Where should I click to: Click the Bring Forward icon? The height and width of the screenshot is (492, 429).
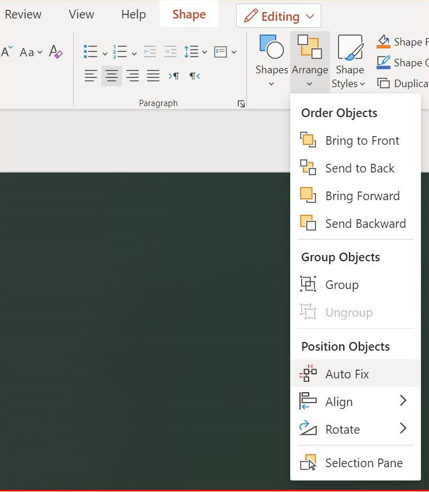(308, 195)
